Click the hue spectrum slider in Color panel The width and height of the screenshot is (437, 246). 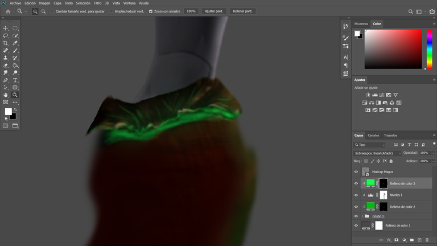[430, 49]
